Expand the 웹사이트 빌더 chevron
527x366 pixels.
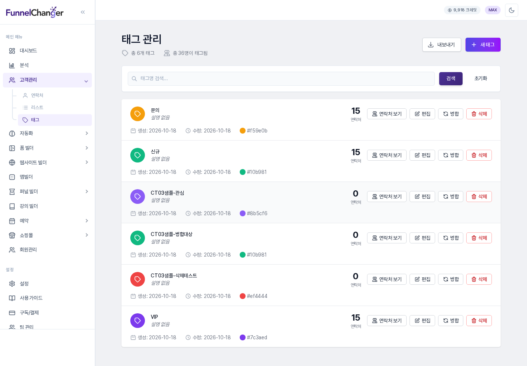coord(87,162)
